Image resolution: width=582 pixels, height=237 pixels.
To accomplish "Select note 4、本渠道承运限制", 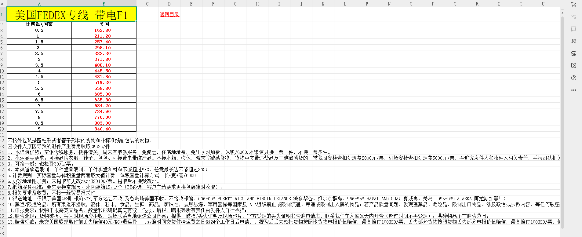I will click(x=108, y=170).
